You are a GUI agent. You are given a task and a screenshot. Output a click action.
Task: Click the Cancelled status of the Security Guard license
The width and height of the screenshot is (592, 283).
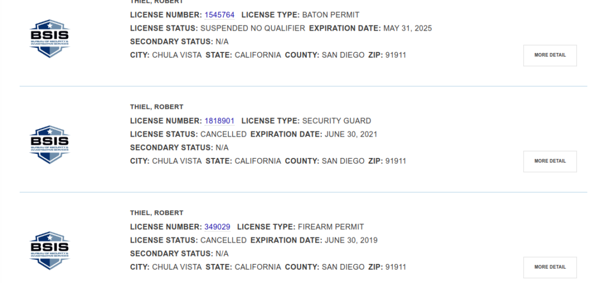pyautogui.click(x=223, y=134)
